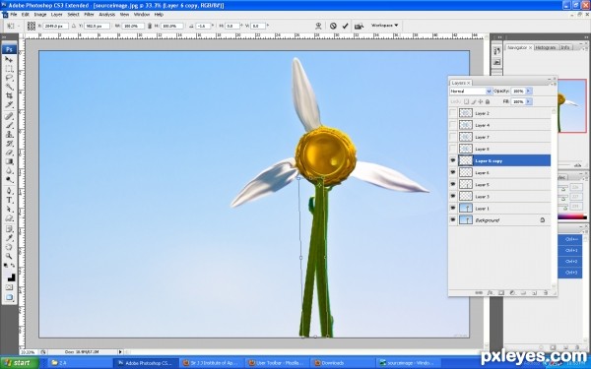The width and height of the screenshot is (591, 369).
Task: Select the Hand tool
Action: (9, 247)
